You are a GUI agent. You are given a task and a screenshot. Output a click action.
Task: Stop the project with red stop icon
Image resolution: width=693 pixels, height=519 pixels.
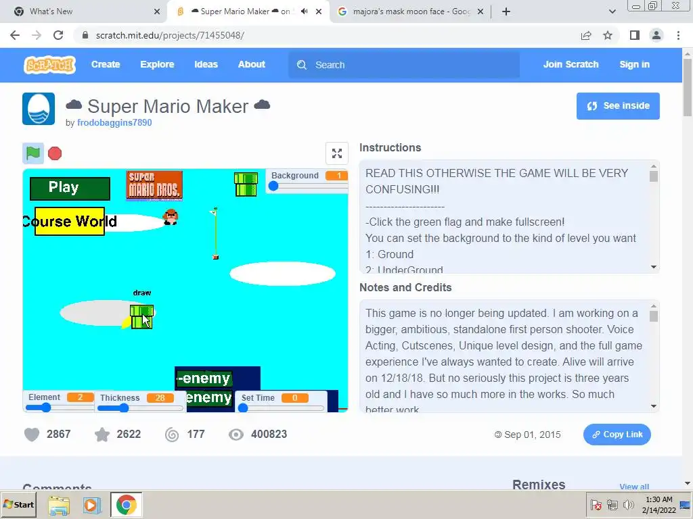click(55, 153)
